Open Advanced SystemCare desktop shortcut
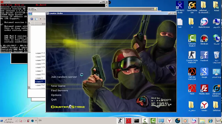The height and width of the screenshot is (124, 222). [216, 91]
